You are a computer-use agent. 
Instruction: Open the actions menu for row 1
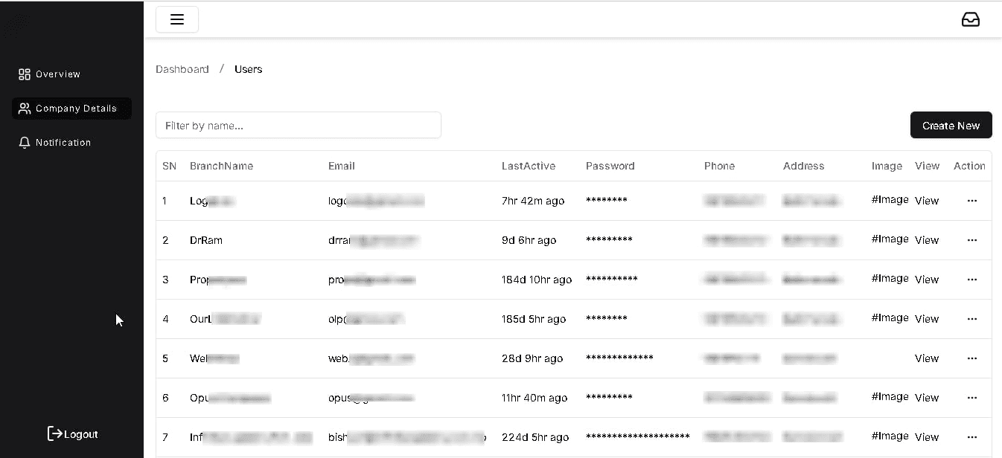971,200
